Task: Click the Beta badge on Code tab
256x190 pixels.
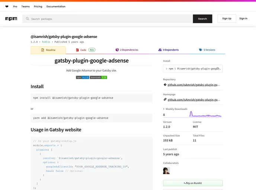Action: click(x=92, y=50)
